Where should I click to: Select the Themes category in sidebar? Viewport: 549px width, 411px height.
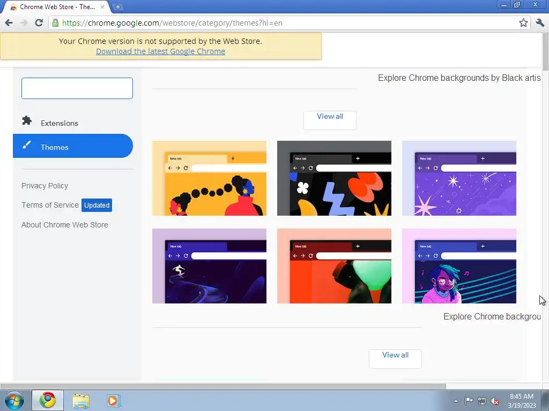click(73, 146)
